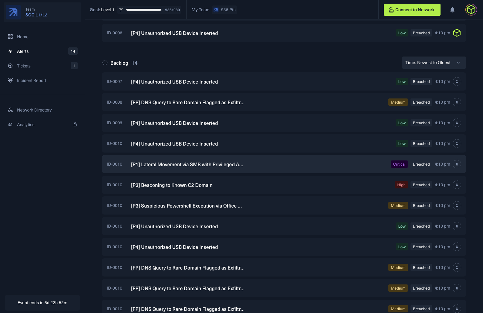Click the Backlog dashed circle status icon
This screenshot has width=483, height=313.
click(105, 63)
